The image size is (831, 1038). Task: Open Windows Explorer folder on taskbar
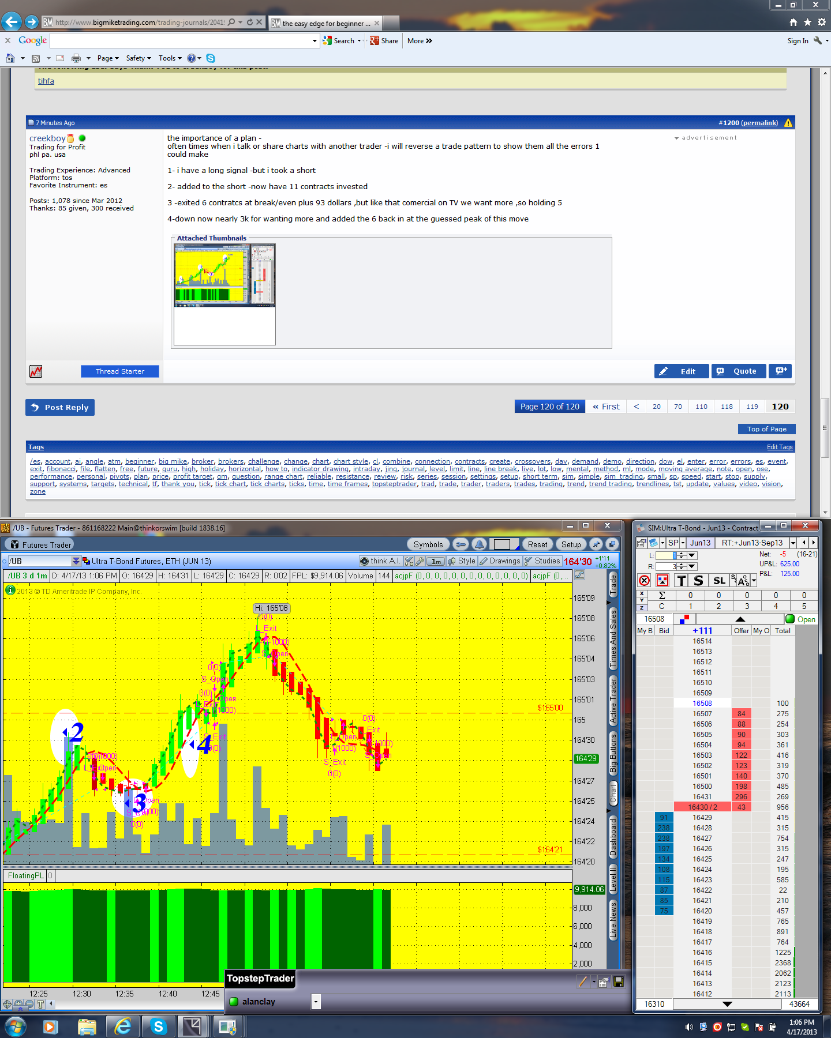click(87, 1026)
